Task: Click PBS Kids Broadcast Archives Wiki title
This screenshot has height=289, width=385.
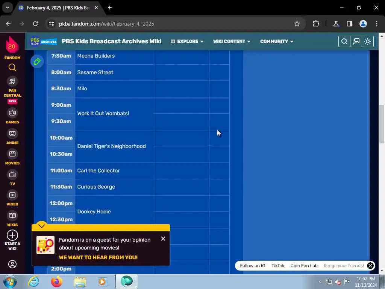Action: coord(111,41)
